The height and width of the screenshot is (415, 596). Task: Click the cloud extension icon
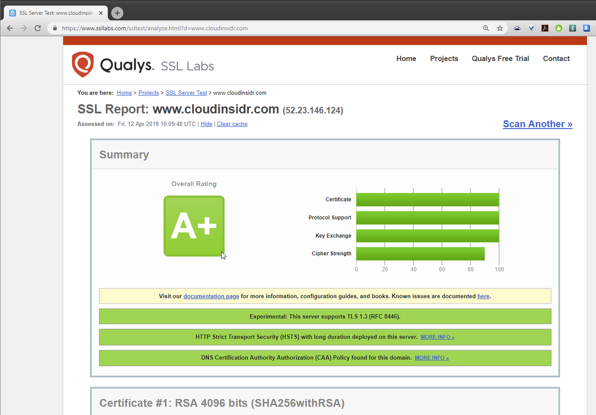[x=517, y=28]
